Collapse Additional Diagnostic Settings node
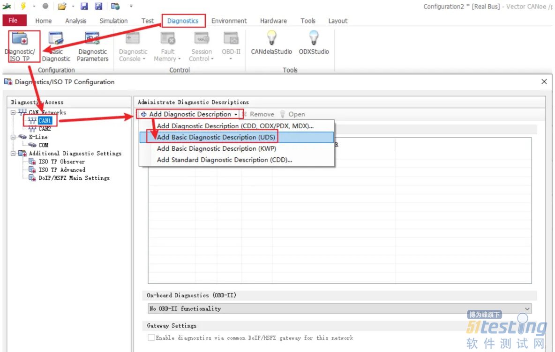Image resolution: width=555 pixels, height=352 pixels. click(13, 154)
